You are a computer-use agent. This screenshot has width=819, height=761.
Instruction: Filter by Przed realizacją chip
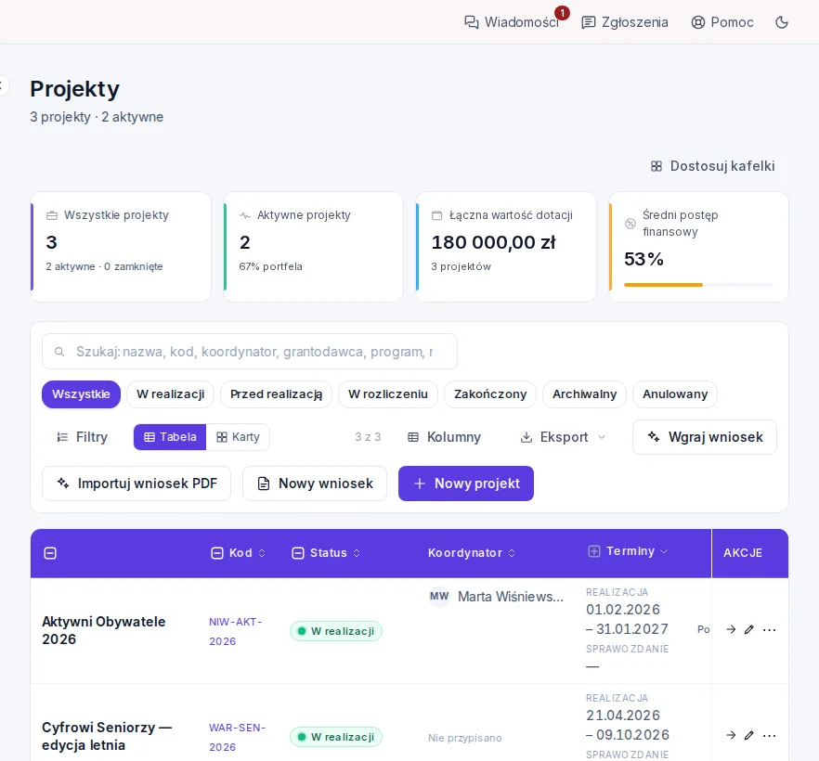click(x=277, y=394)
